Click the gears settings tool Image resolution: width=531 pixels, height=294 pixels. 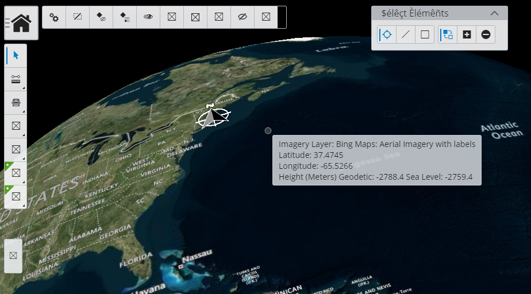(x=54, y=17)
